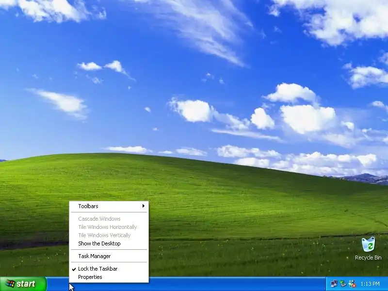Click the 1:13 PM taskbar clock
The image size is (388, 291).
[370, 284]
